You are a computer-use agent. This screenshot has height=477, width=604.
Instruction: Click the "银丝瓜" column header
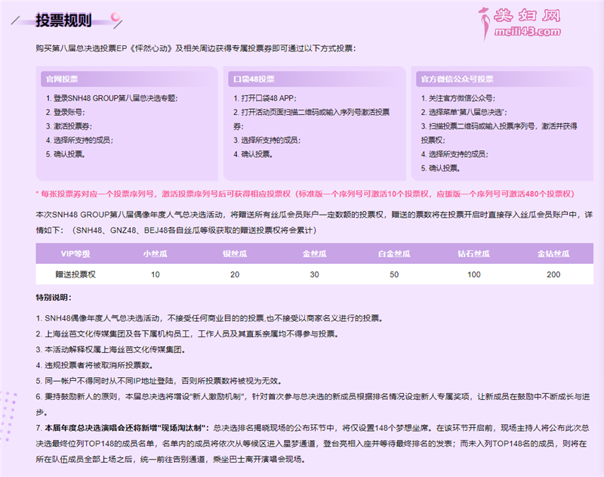click(235, 254)
